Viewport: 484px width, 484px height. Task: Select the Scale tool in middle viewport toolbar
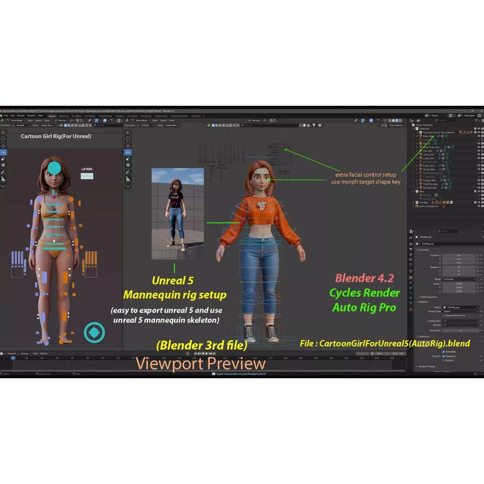tap(128, 159)
